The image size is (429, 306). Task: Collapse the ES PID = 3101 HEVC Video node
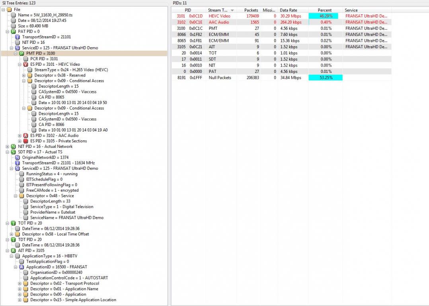click(20, 65)
